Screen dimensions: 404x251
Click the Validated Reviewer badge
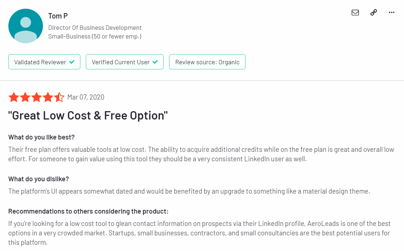tap(44, 62)
